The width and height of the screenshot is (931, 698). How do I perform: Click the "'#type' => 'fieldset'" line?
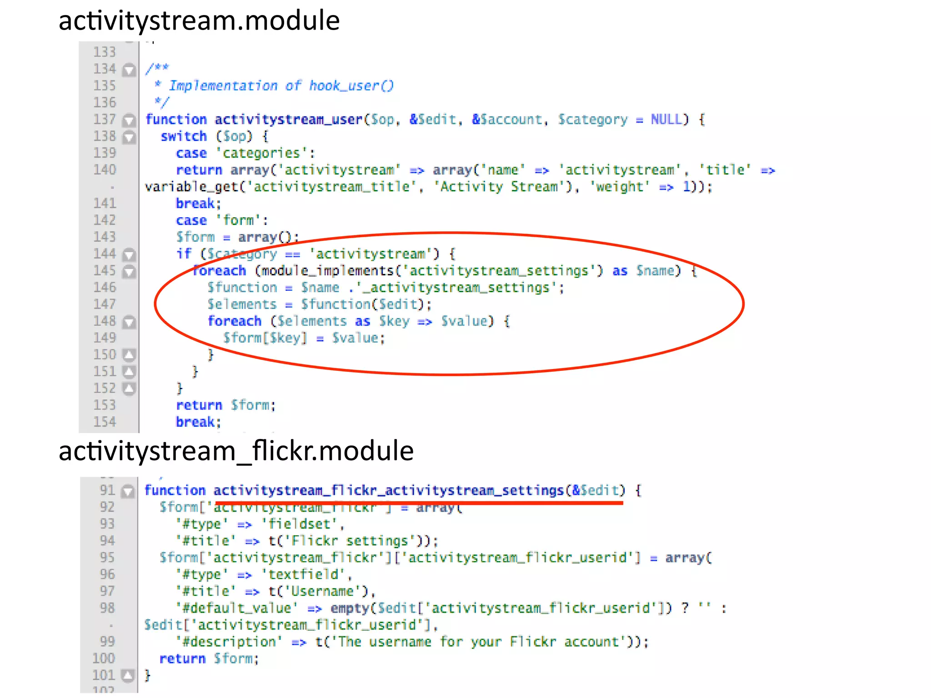coord(260,524)
